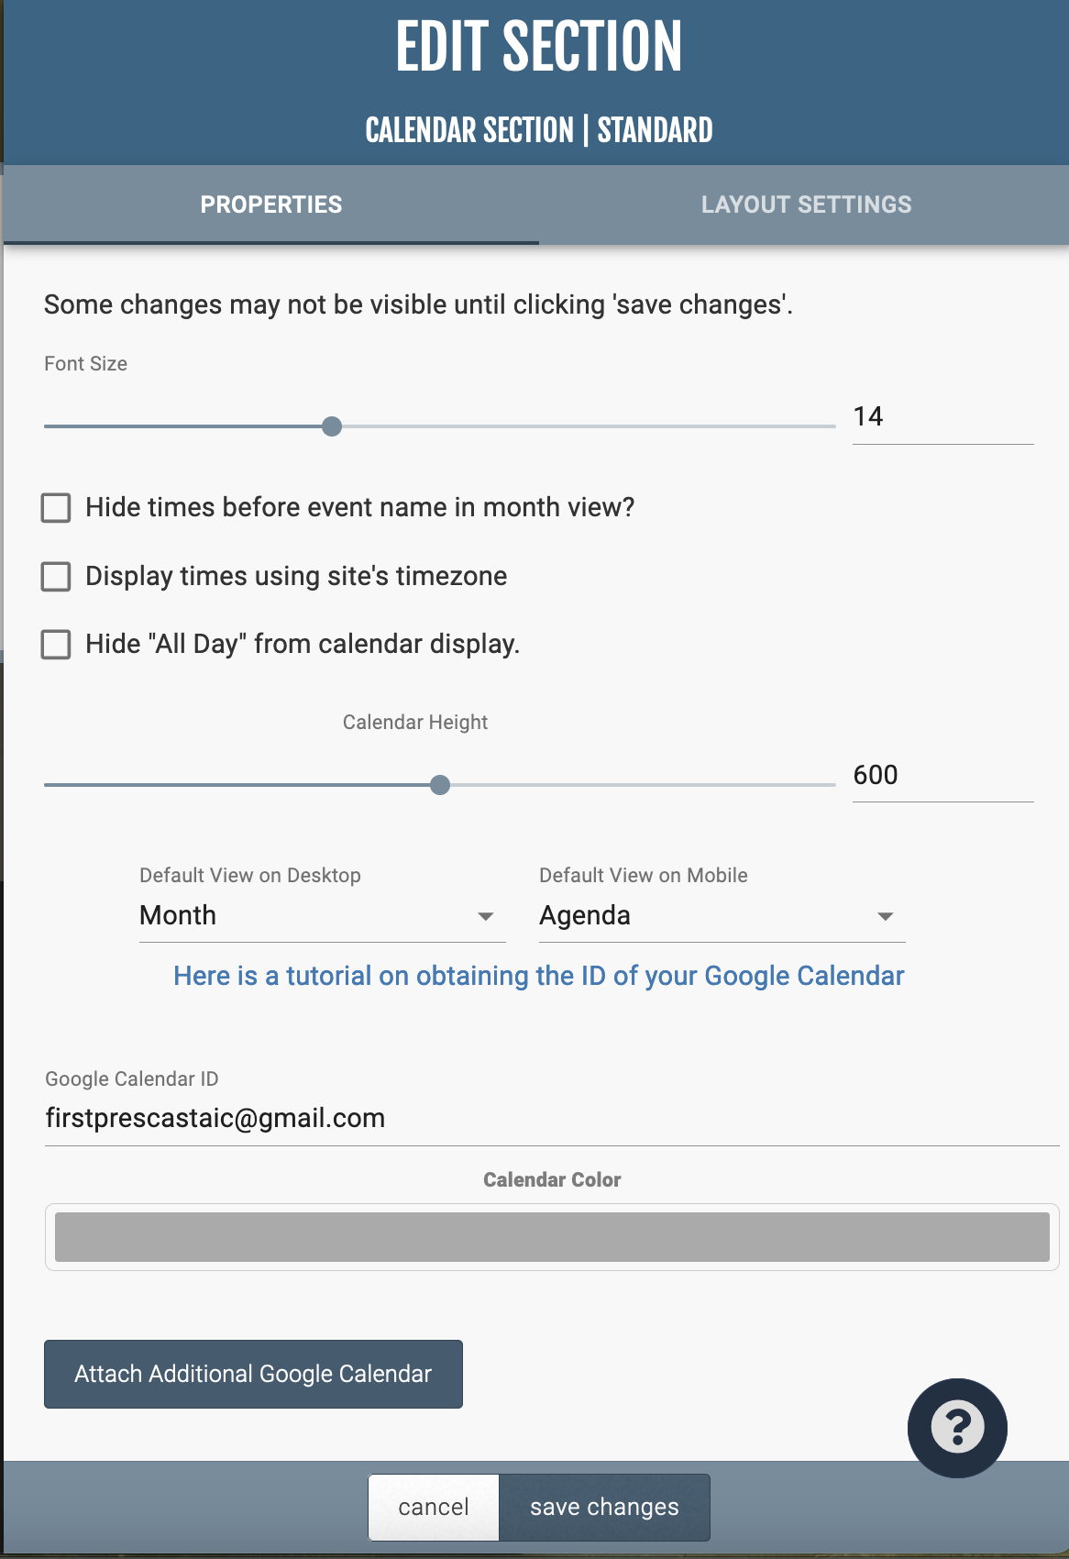Screen dimensions: 1069x1559
Task: Expand Default View on Mobile dropdown
Action: tap(721, 916)
